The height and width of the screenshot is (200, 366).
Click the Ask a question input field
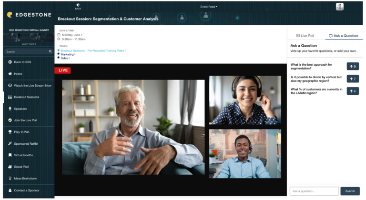pos(314,191)
